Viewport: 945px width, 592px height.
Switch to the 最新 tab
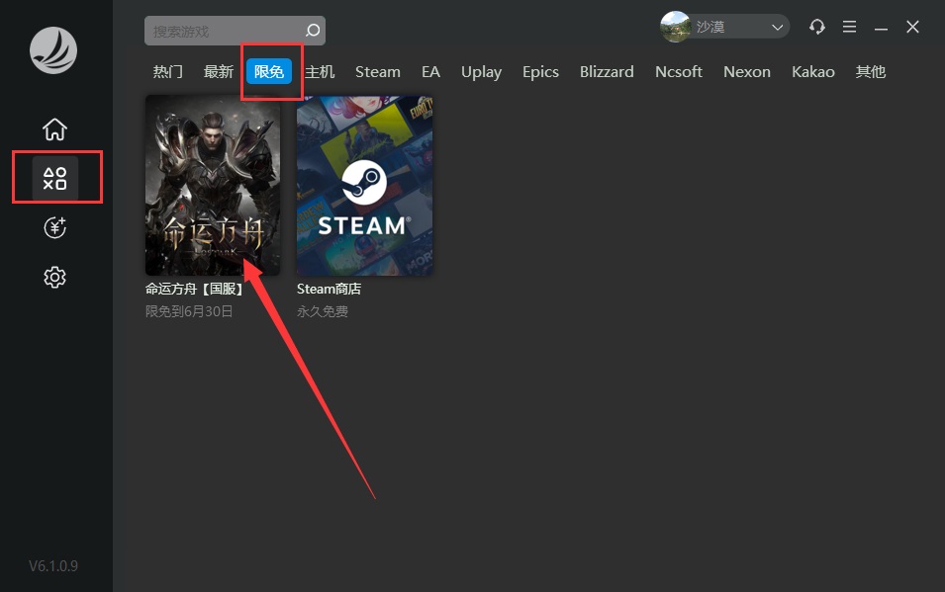tap(218, 72)
